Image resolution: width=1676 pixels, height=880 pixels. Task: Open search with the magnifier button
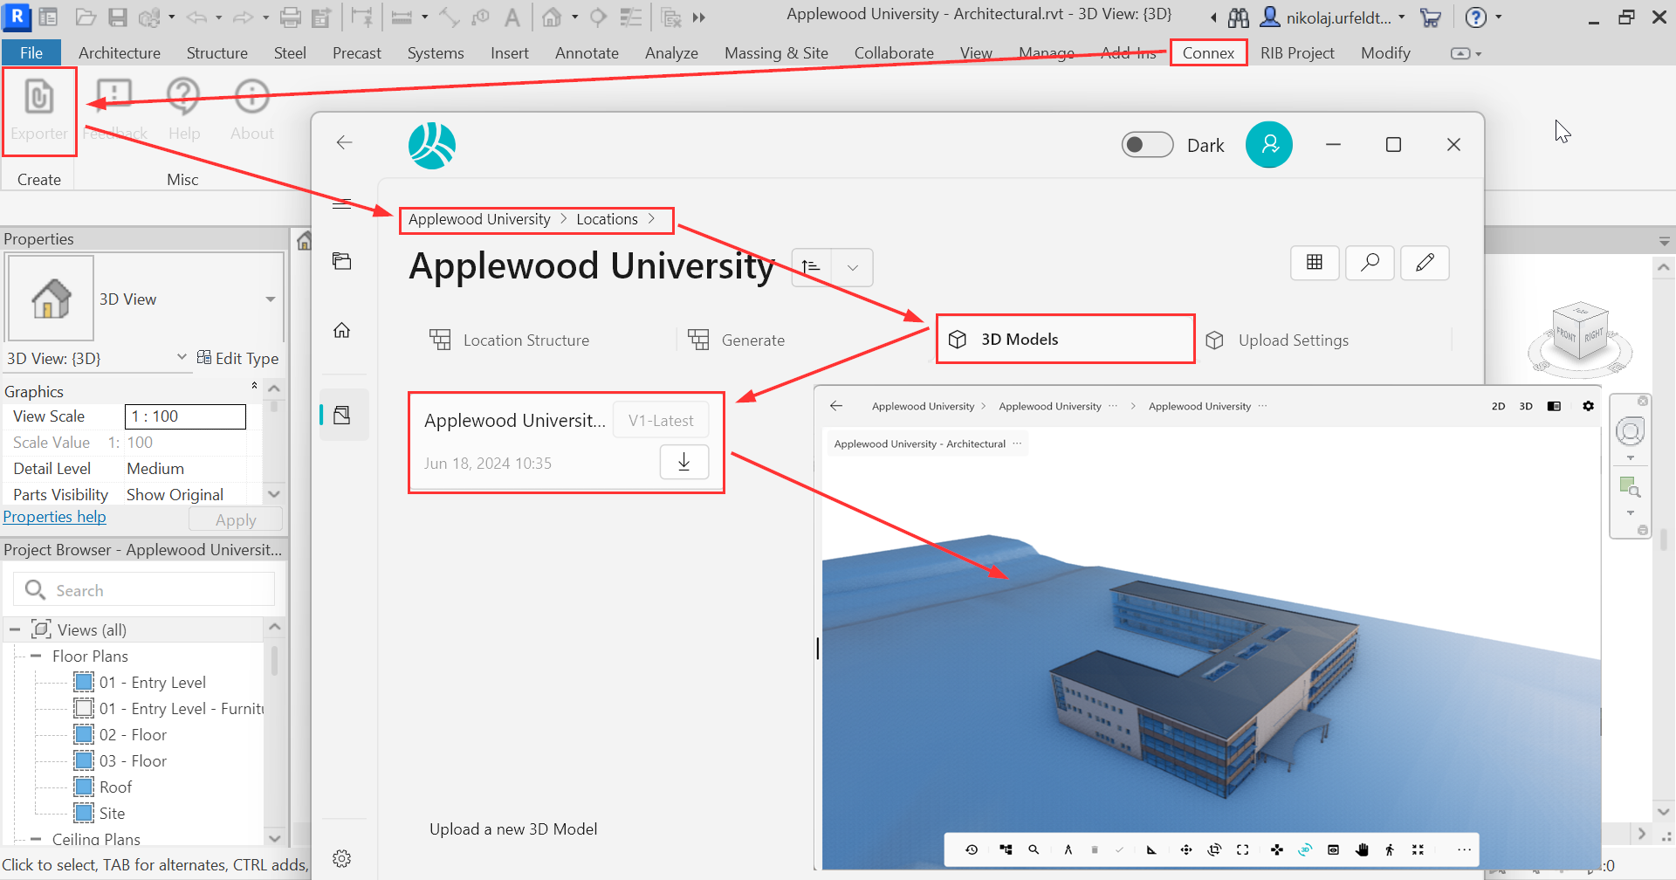coord(1370,263)
